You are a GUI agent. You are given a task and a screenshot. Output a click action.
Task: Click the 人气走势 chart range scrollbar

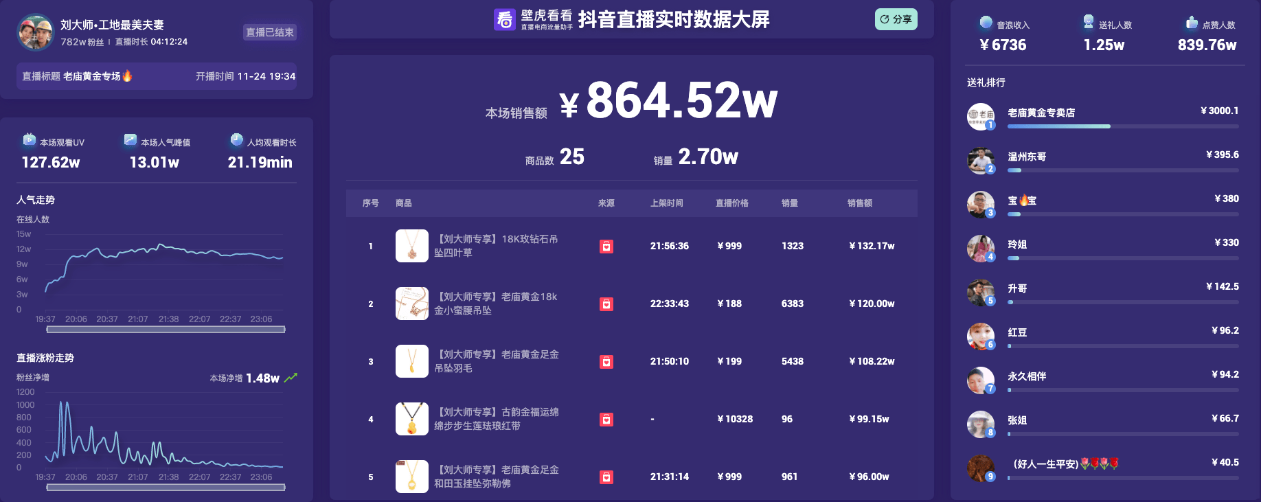coord(166,330)
